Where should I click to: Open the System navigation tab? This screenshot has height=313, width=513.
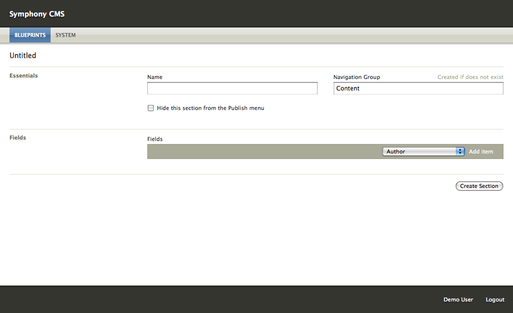point(66,35)
